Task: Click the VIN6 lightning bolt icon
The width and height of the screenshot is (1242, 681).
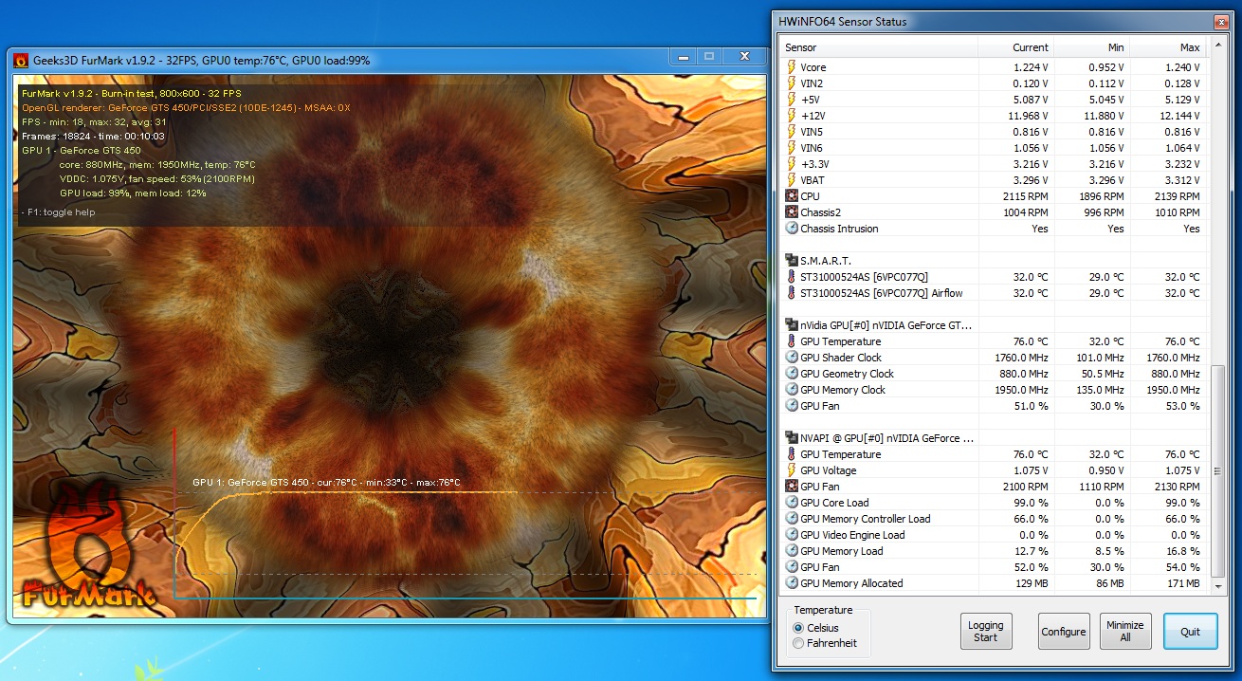Action: click(x=792, y=148)
